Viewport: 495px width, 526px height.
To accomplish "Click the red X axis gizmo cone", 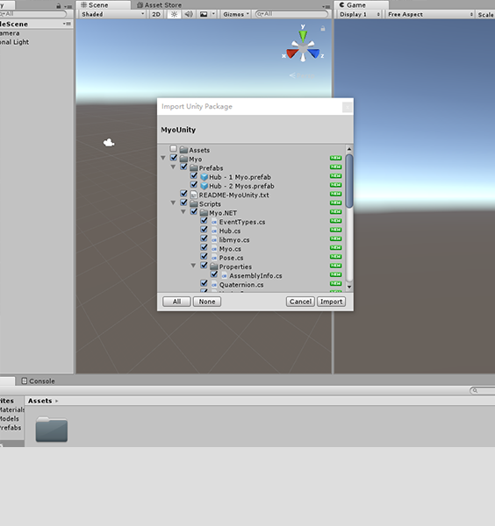I will [x=292, y=53].
